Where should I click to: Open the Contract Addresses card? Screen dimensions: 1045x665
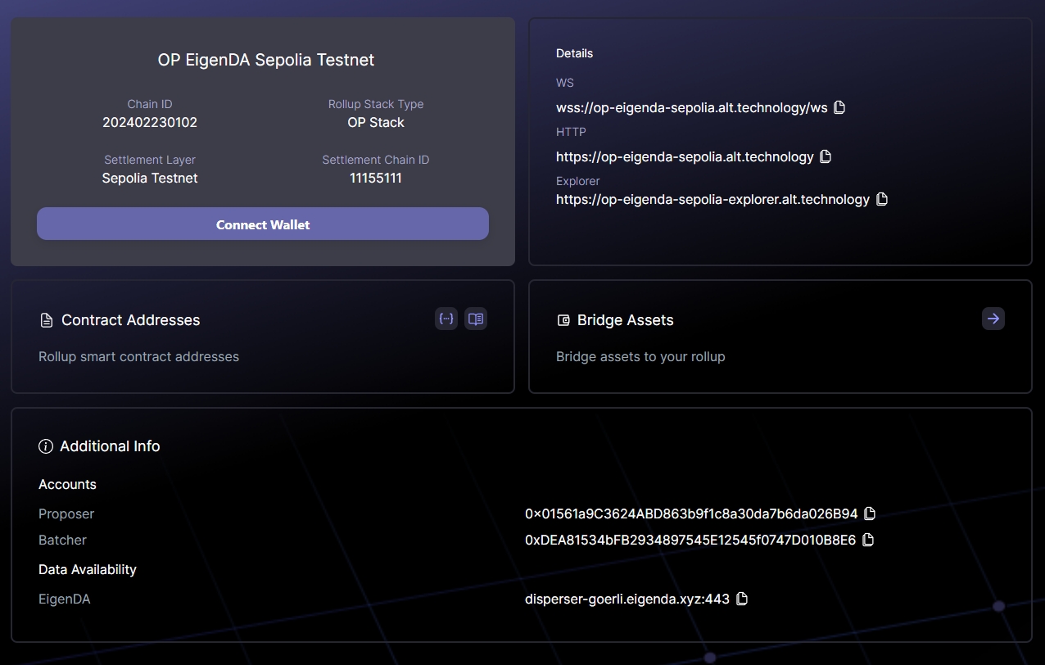pos(262,337)
